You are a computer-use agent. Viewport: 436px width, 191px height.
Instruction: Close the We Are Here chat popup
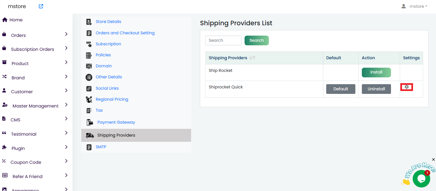[x=433, y=160]
